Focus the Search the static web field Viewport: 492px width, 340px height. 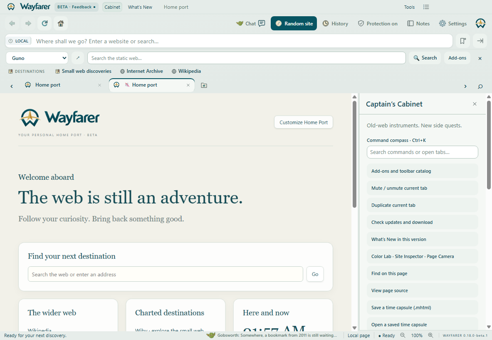[246, 58]
